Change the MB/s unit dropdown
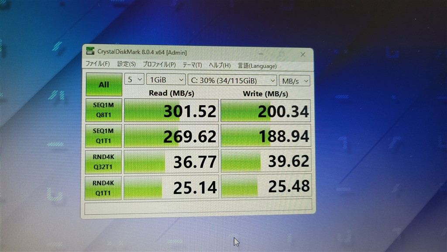 (295, 81)
